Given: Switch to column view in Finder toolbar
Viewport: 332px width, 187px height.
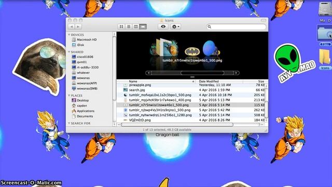Looking at the screenshot, I should point(136,26).
